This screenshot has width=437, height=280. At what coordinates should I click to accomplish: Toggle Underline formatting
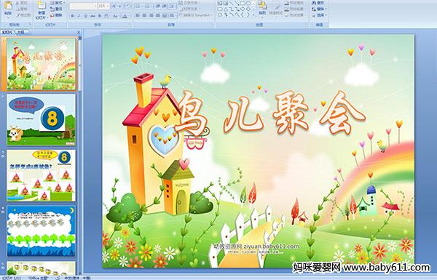tap(85, 16)
